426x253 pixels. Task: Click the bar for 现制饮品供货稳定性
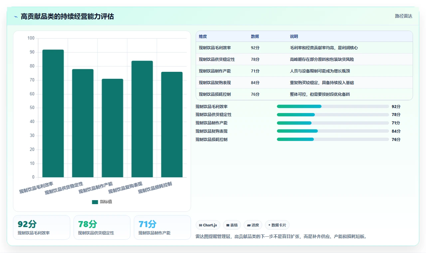click(x=83, y=123)
